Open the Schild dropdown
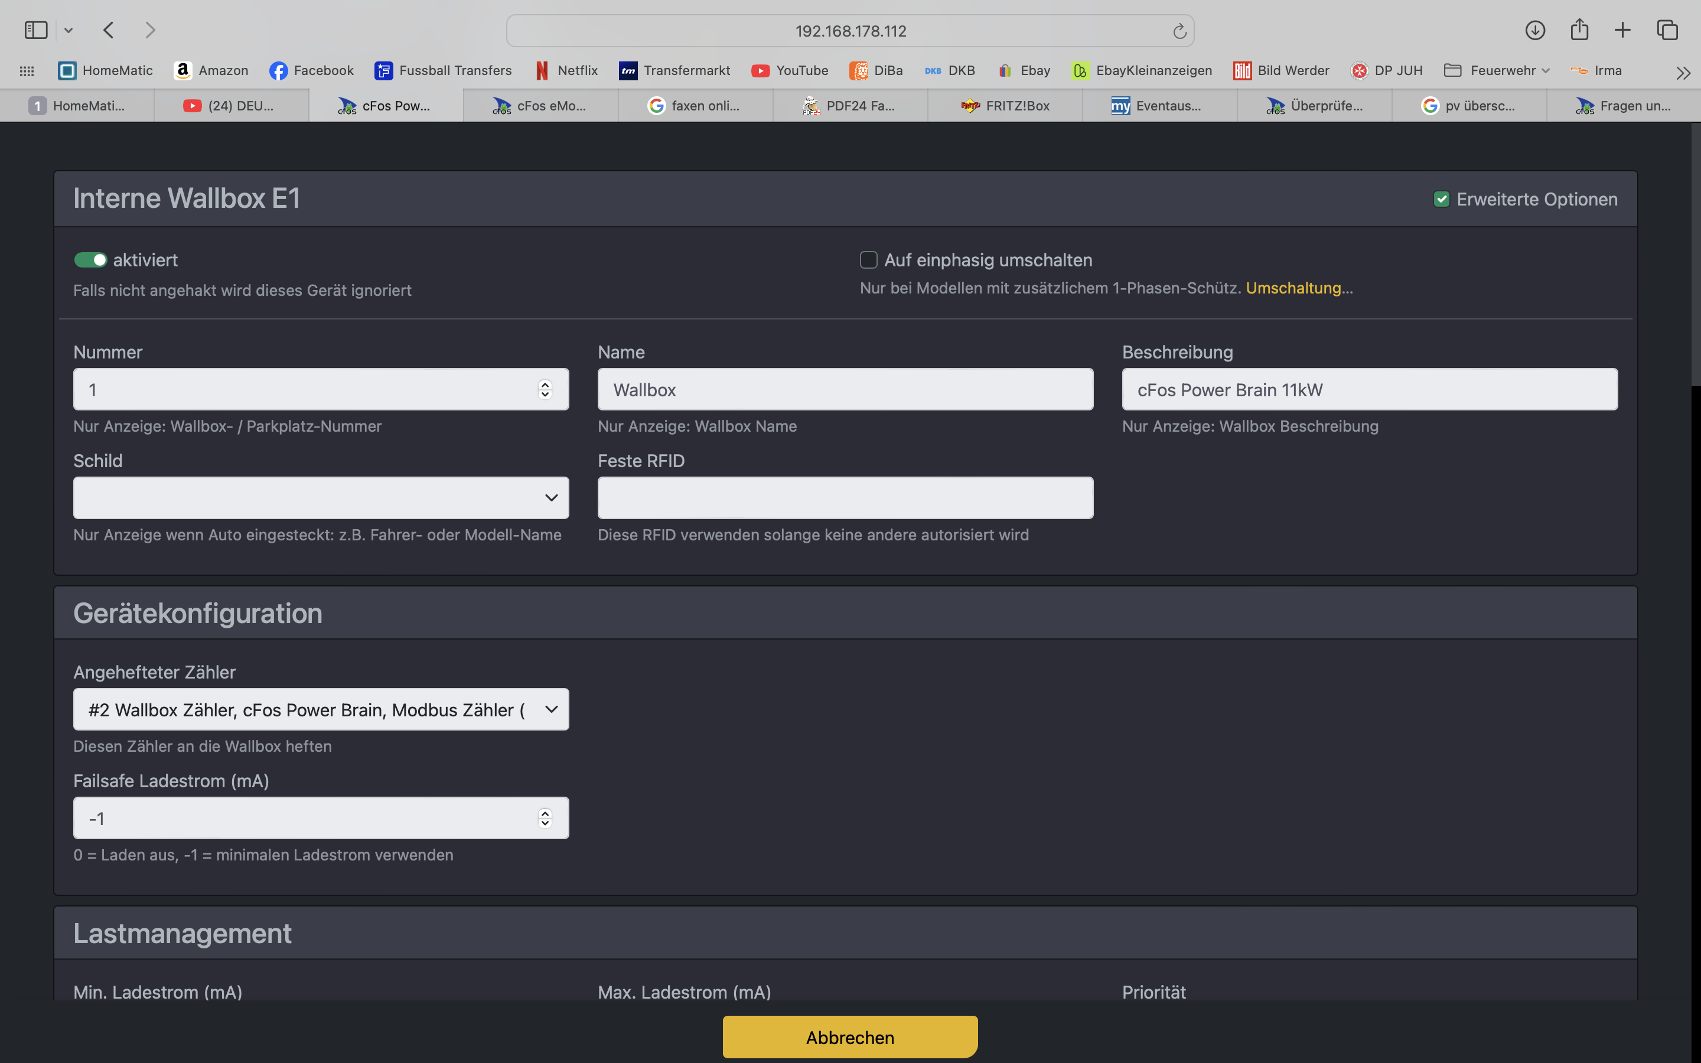Viewport: 1701px width, 1063px height. tap(321, 498)
